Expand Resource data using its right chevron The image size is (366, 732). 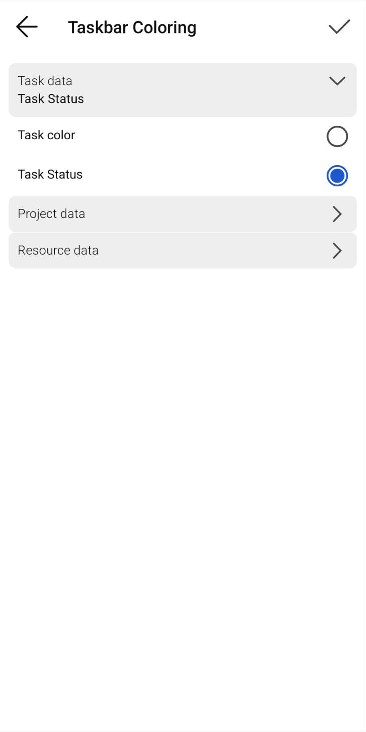coord(337,251)
